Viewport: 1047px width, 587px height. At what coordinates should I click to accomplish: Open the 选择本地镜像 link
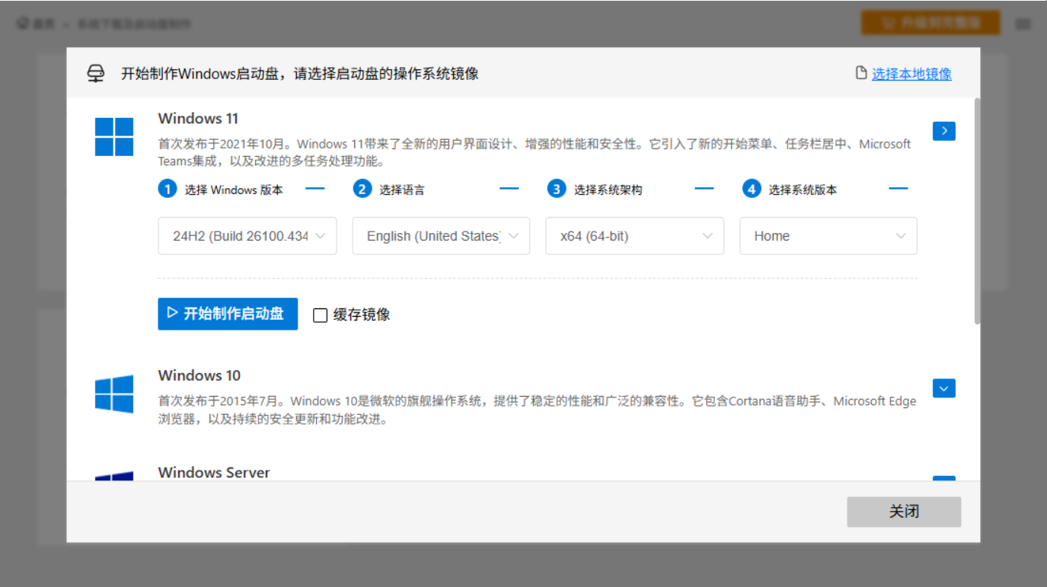pos(911,74)
